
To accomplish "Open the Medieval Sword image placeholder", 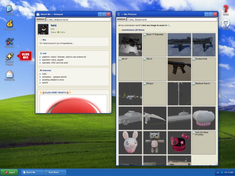I will (204, 94).
